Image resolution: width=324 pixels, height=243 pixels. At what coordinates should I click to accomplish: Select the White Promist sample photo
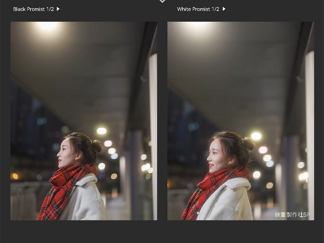(241, 121)
